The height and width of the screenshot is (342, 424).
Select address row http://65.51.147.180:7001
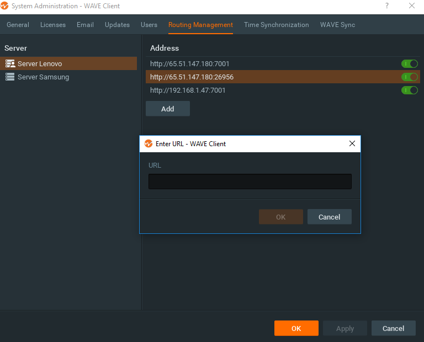283,64
